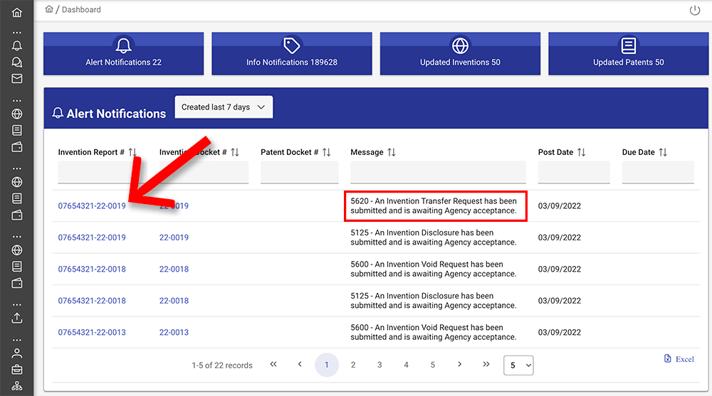Open invention report 07654321-22-0013 link
This screenshot has height=396, width=712.
tap(92, 332)
